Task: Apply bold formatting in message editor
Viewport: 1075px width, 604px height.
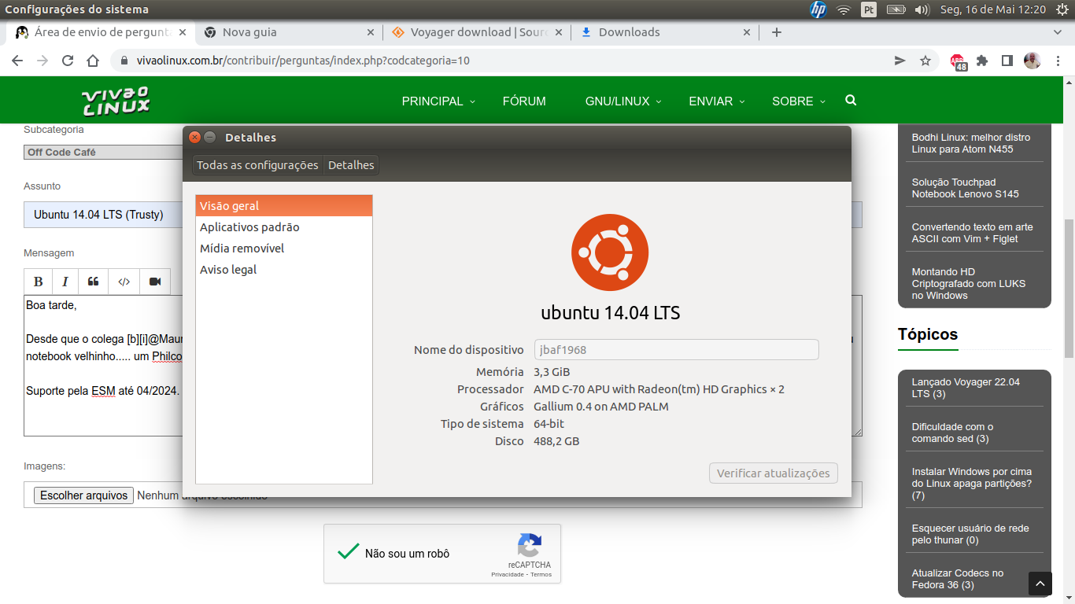Action: pos(39,282)
